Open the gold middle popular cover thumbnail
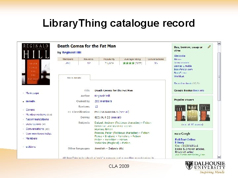The height and width of the screenshot is (178, 238). [x=192, y=113]
